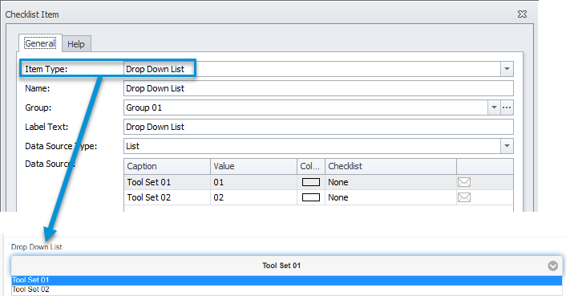The height and width of the screenshot is (296, 566).
Task: Click the Caption column header
Action: [x=167, y=166]
